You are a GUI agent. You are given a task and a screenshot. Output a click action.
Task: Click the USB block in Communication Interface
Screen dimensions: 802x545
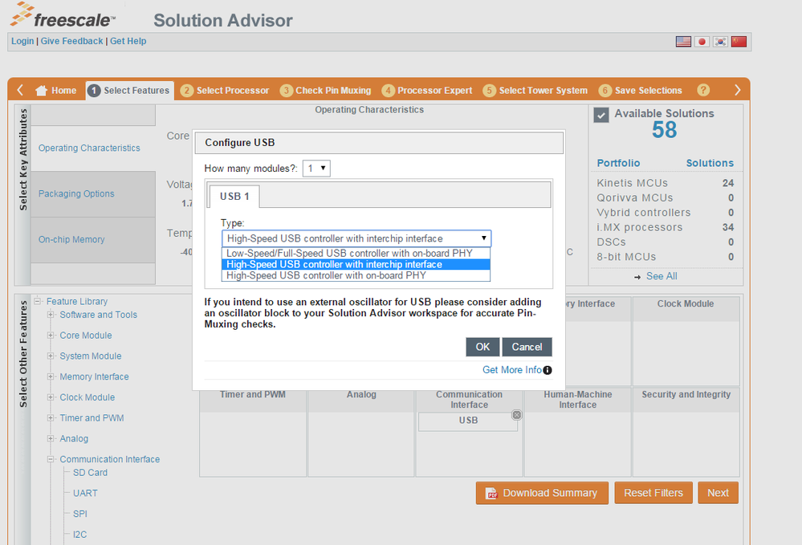[468, 421]
